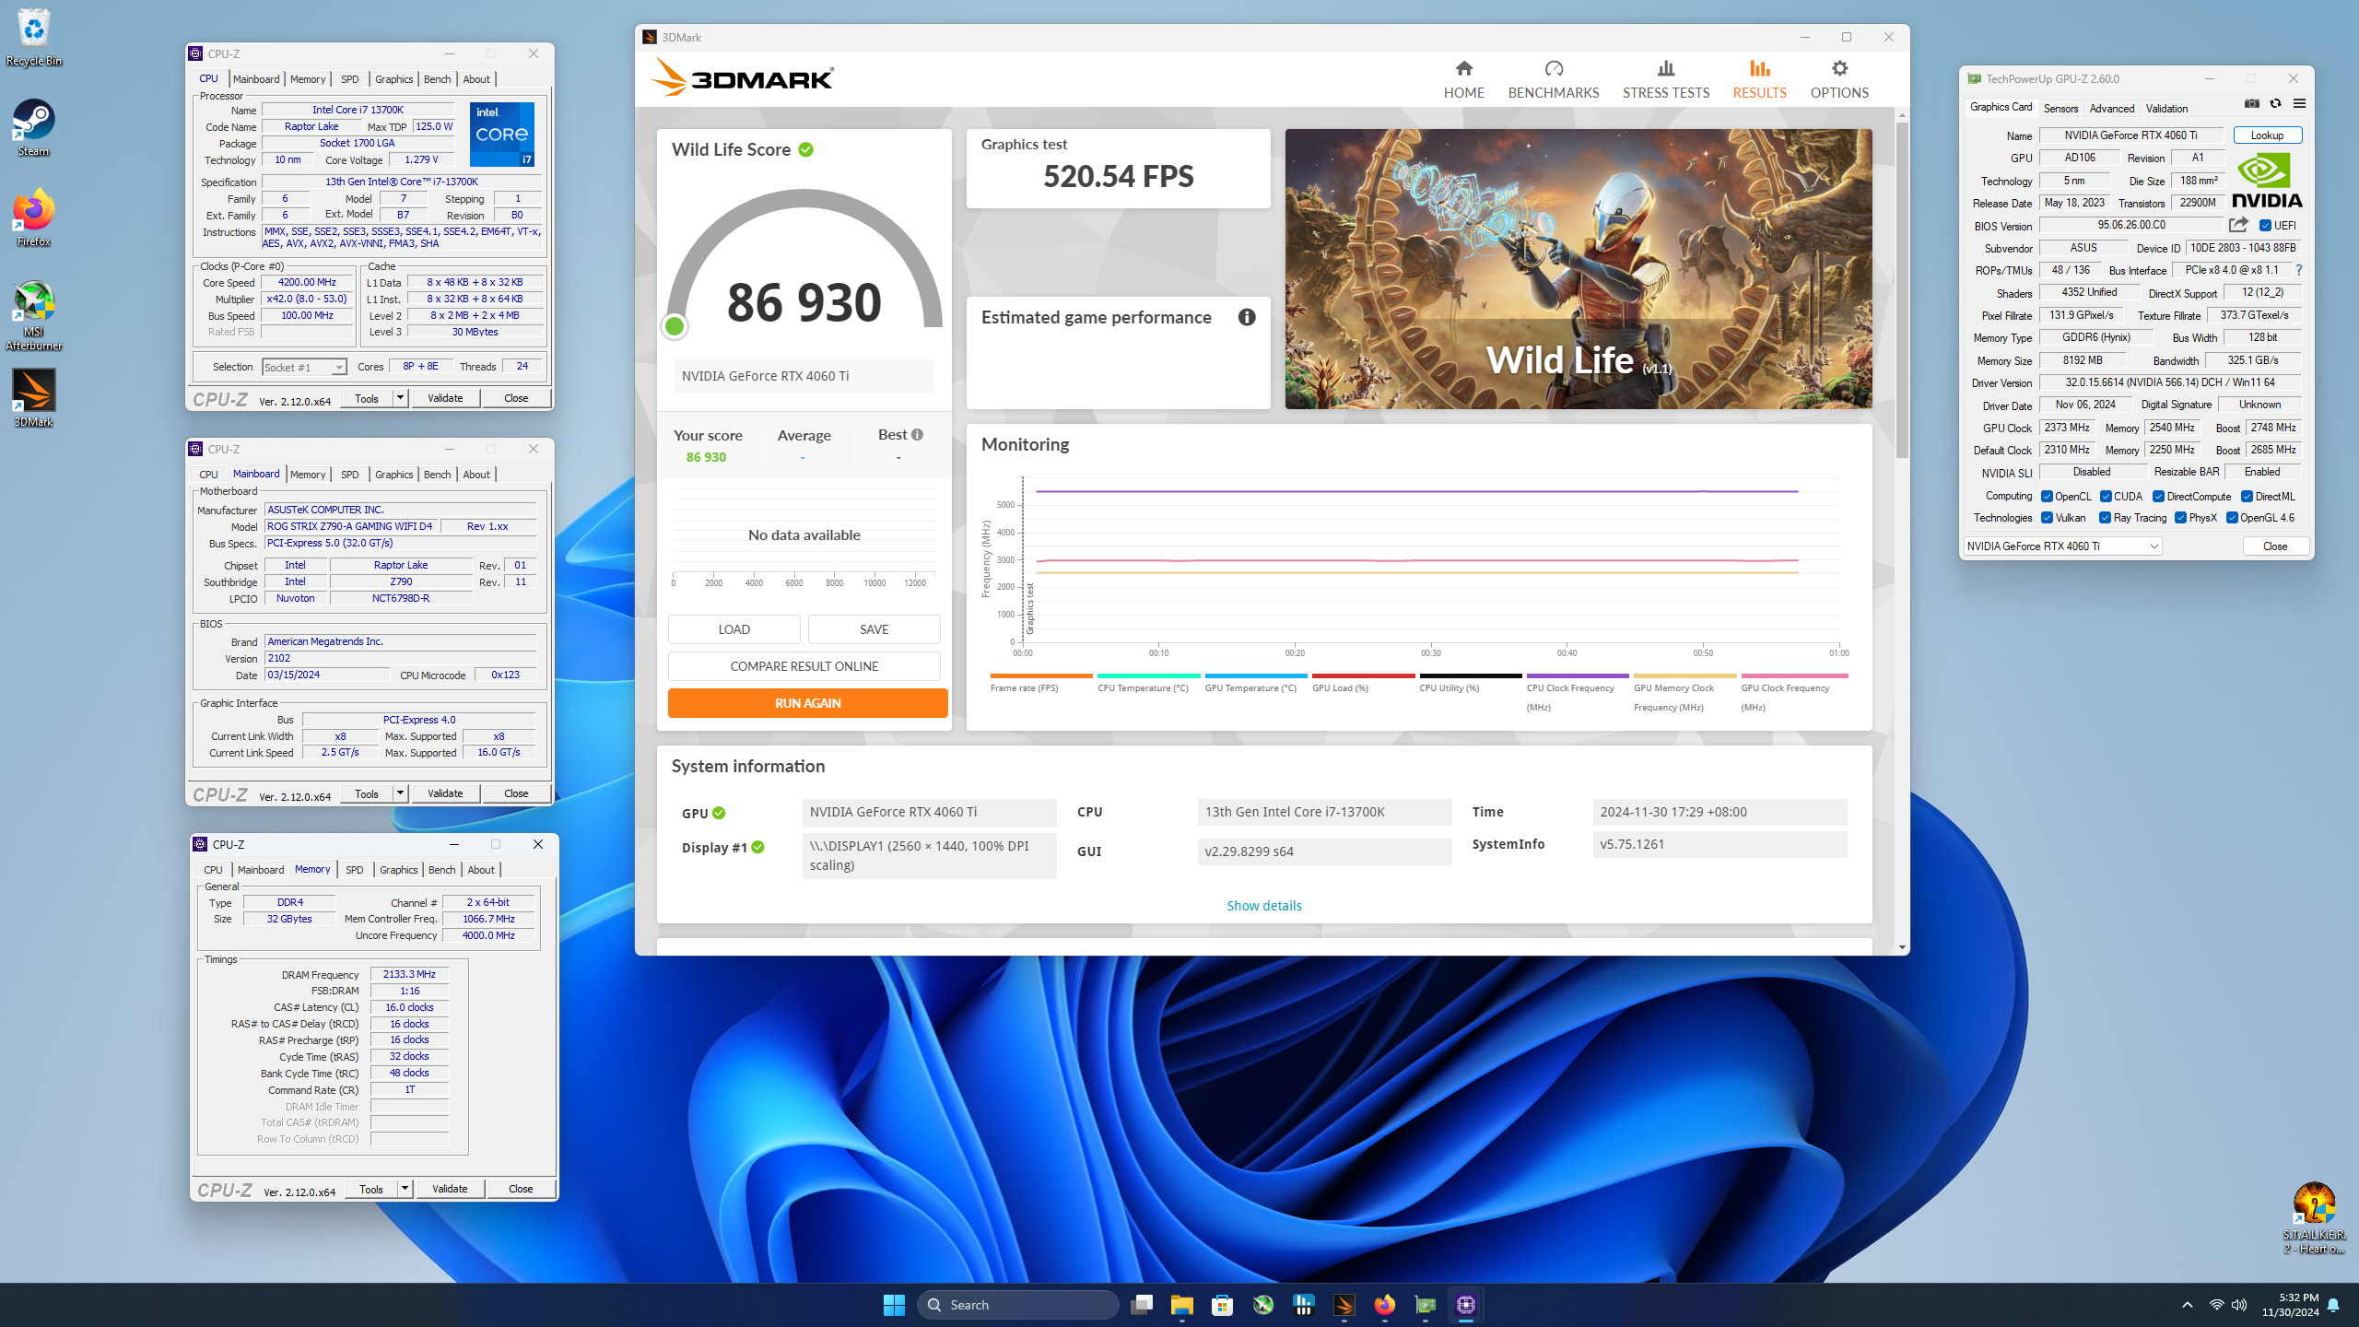Open Tools dropdown arrow in the CPU-Z processor window

[400, 398]
